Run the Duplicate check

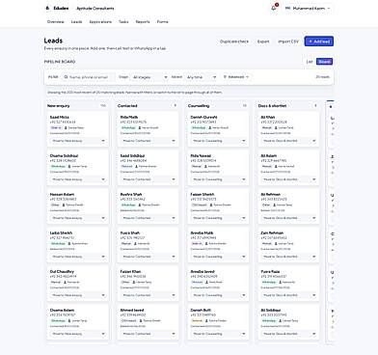pyautogui.click(x=234, y=41)
